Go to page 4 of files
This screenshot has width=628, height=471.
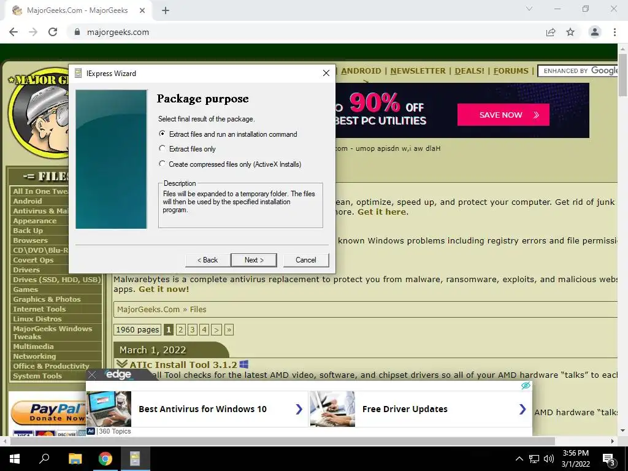tap(204, 329)
